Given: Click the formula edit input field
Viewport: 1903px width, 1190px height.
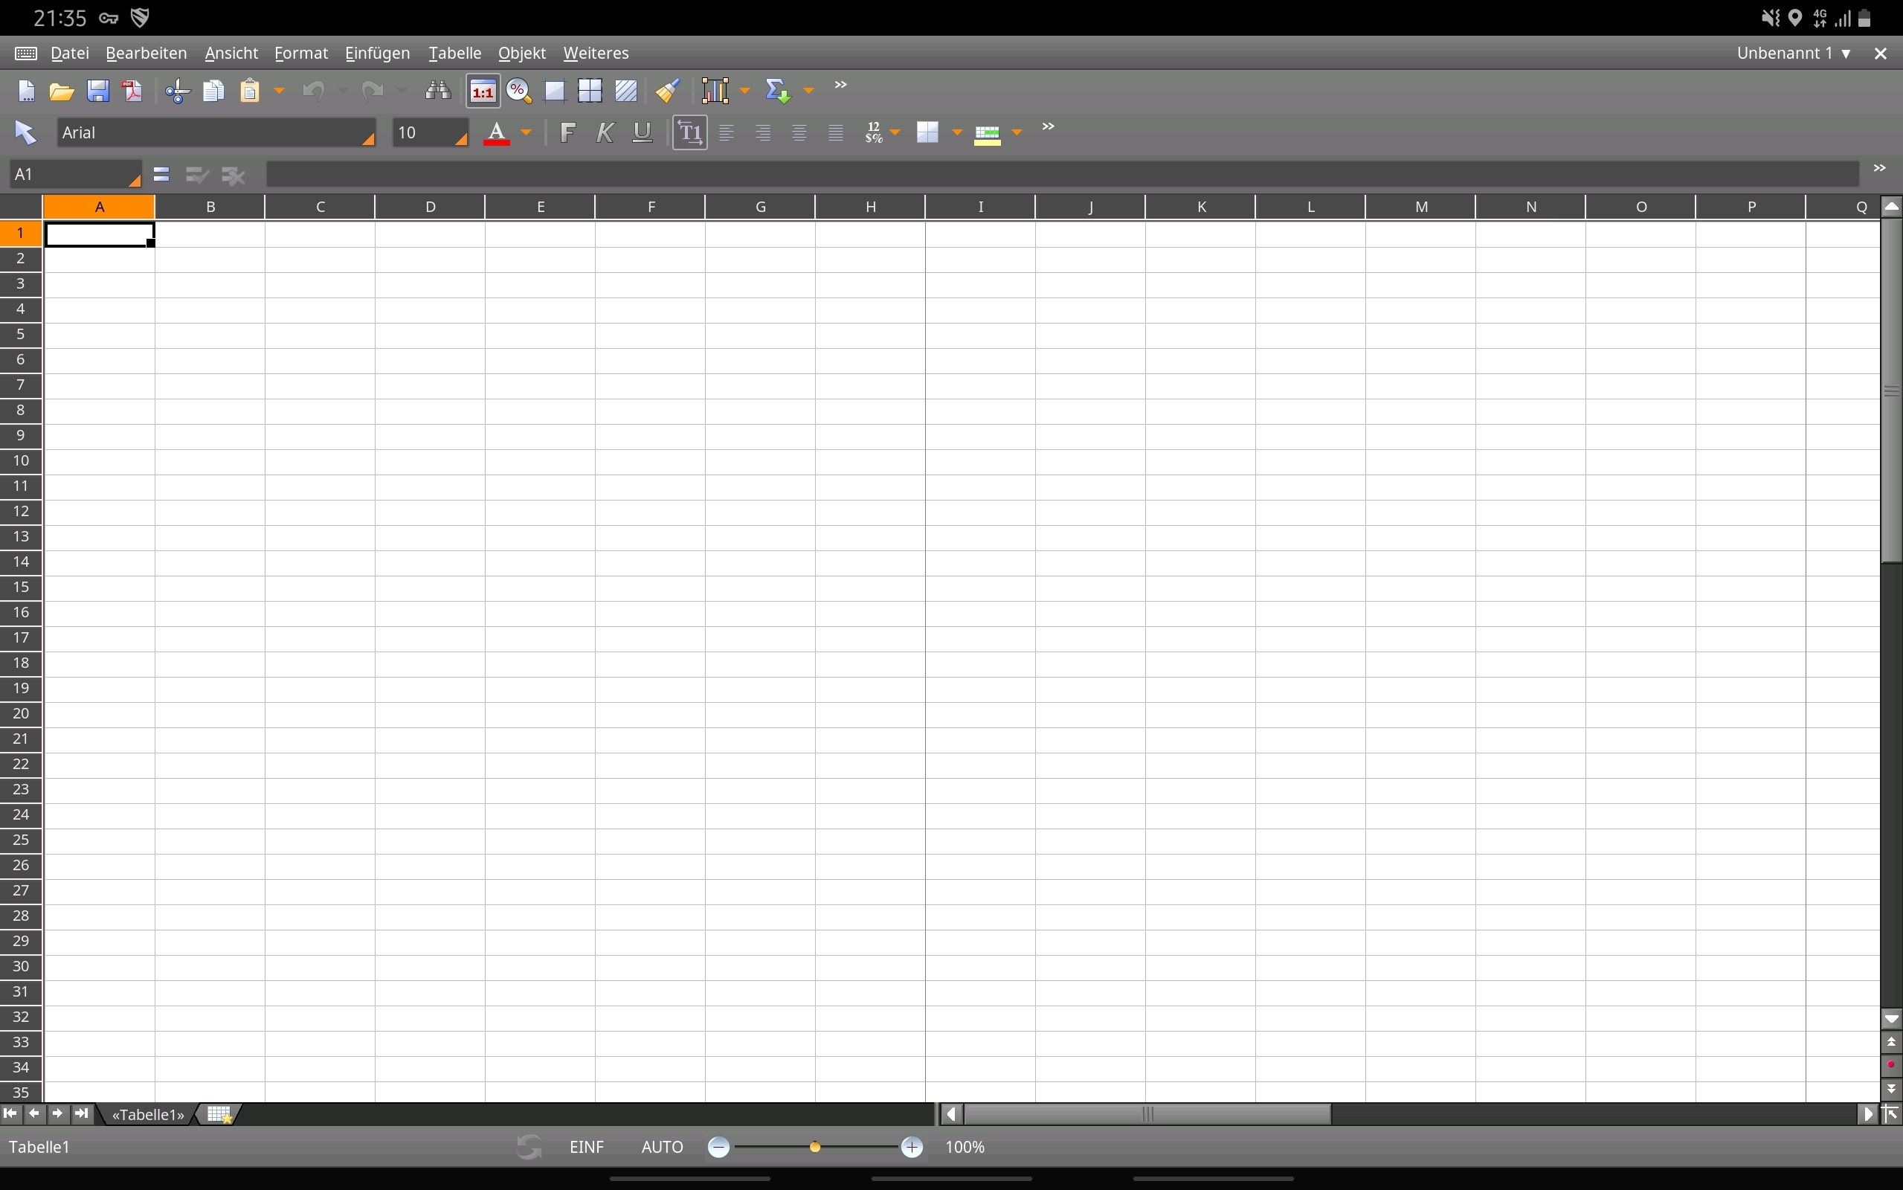Looking at the screenshot, I should (x=1062, y=174).
